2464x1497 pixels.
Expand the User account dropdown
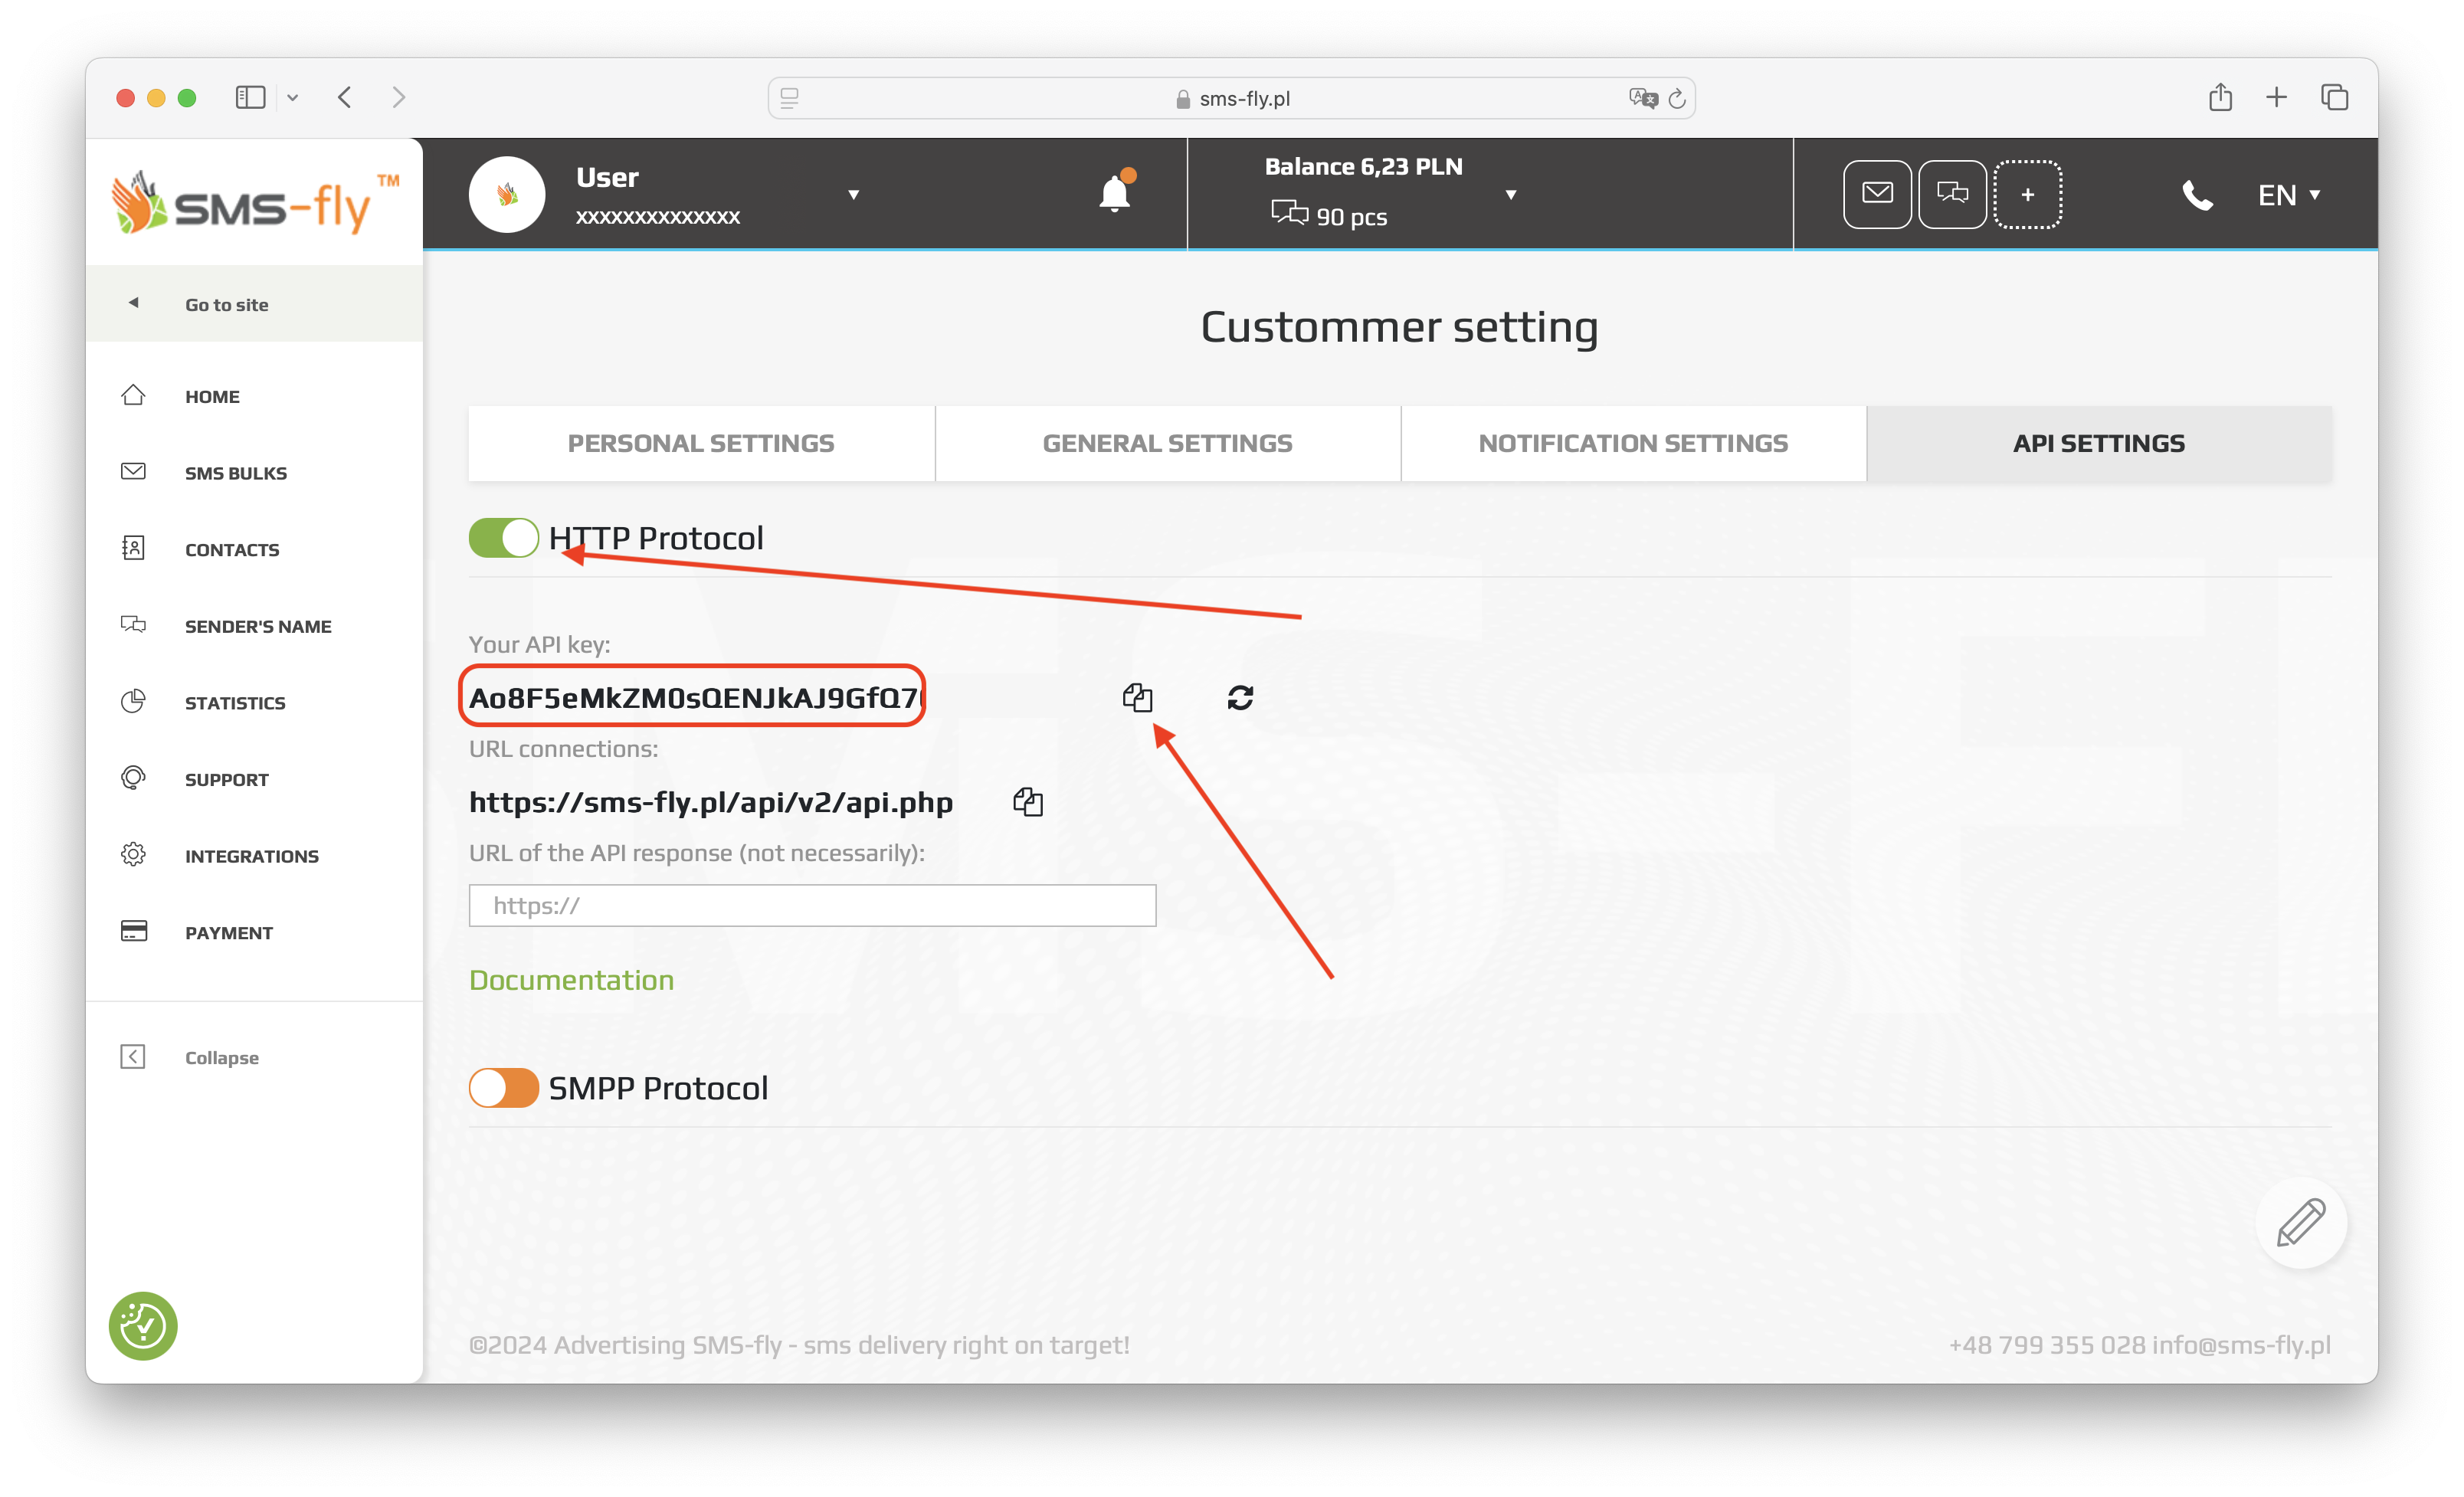coord(853,194)
